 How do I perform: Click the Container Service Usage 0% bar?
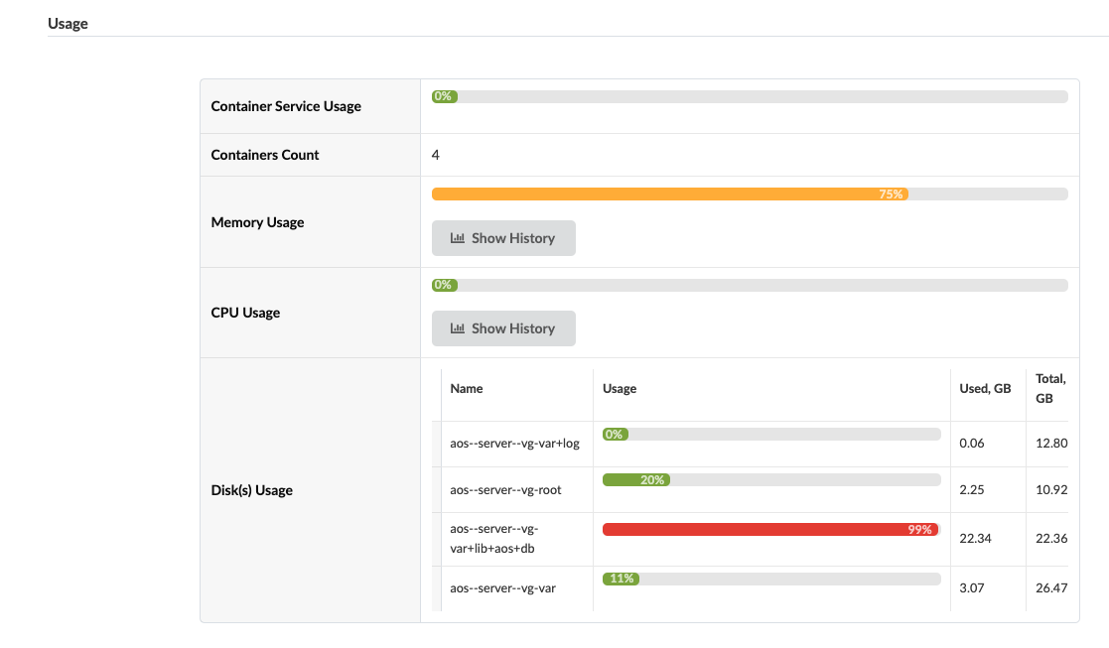point(750,96)
